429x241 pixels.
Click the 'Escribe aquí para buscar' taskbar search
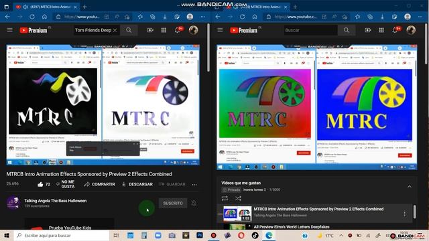pyautogui.click(x=62, y=235)
